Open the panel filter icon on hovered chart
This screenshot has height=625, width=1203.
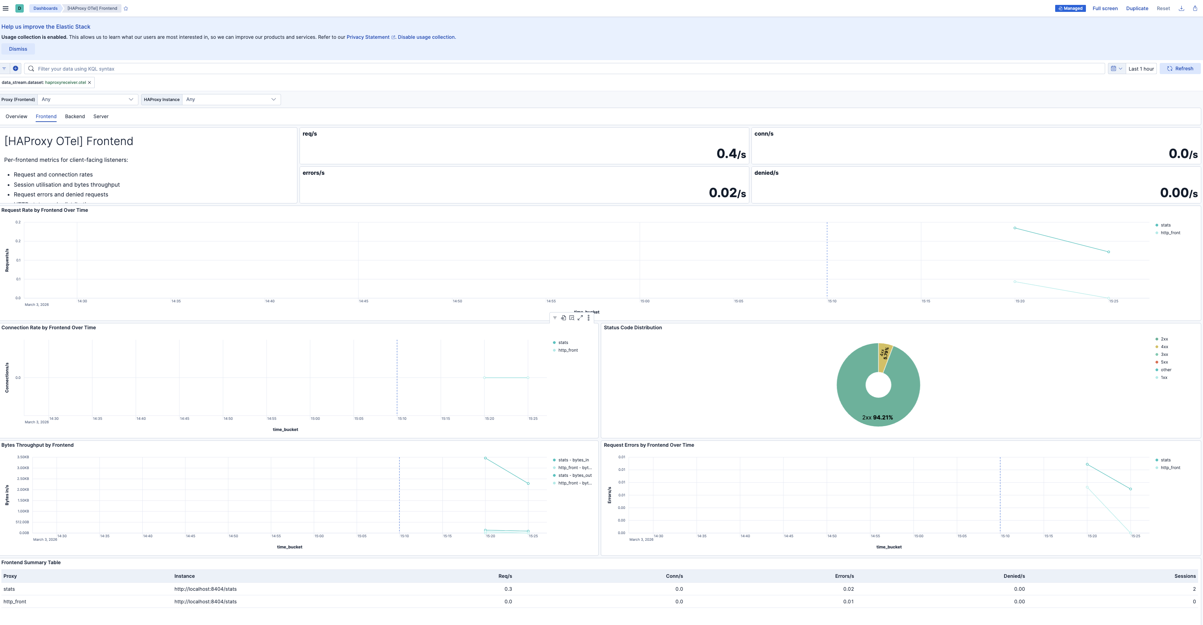tap(555, 318)
